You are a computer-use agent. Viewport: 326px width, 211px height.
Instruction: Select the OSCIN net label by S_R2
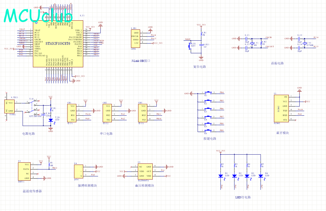pos(269,38)
